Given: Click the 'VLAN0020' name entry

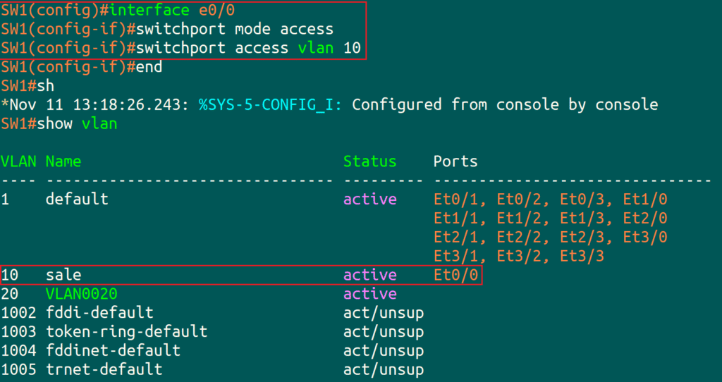Looking at the screenshot, I should [81, 294].
